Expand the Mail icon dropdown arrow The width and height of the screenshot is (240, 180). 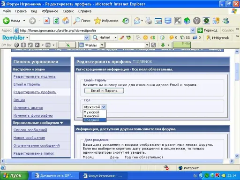pos(142,21)
